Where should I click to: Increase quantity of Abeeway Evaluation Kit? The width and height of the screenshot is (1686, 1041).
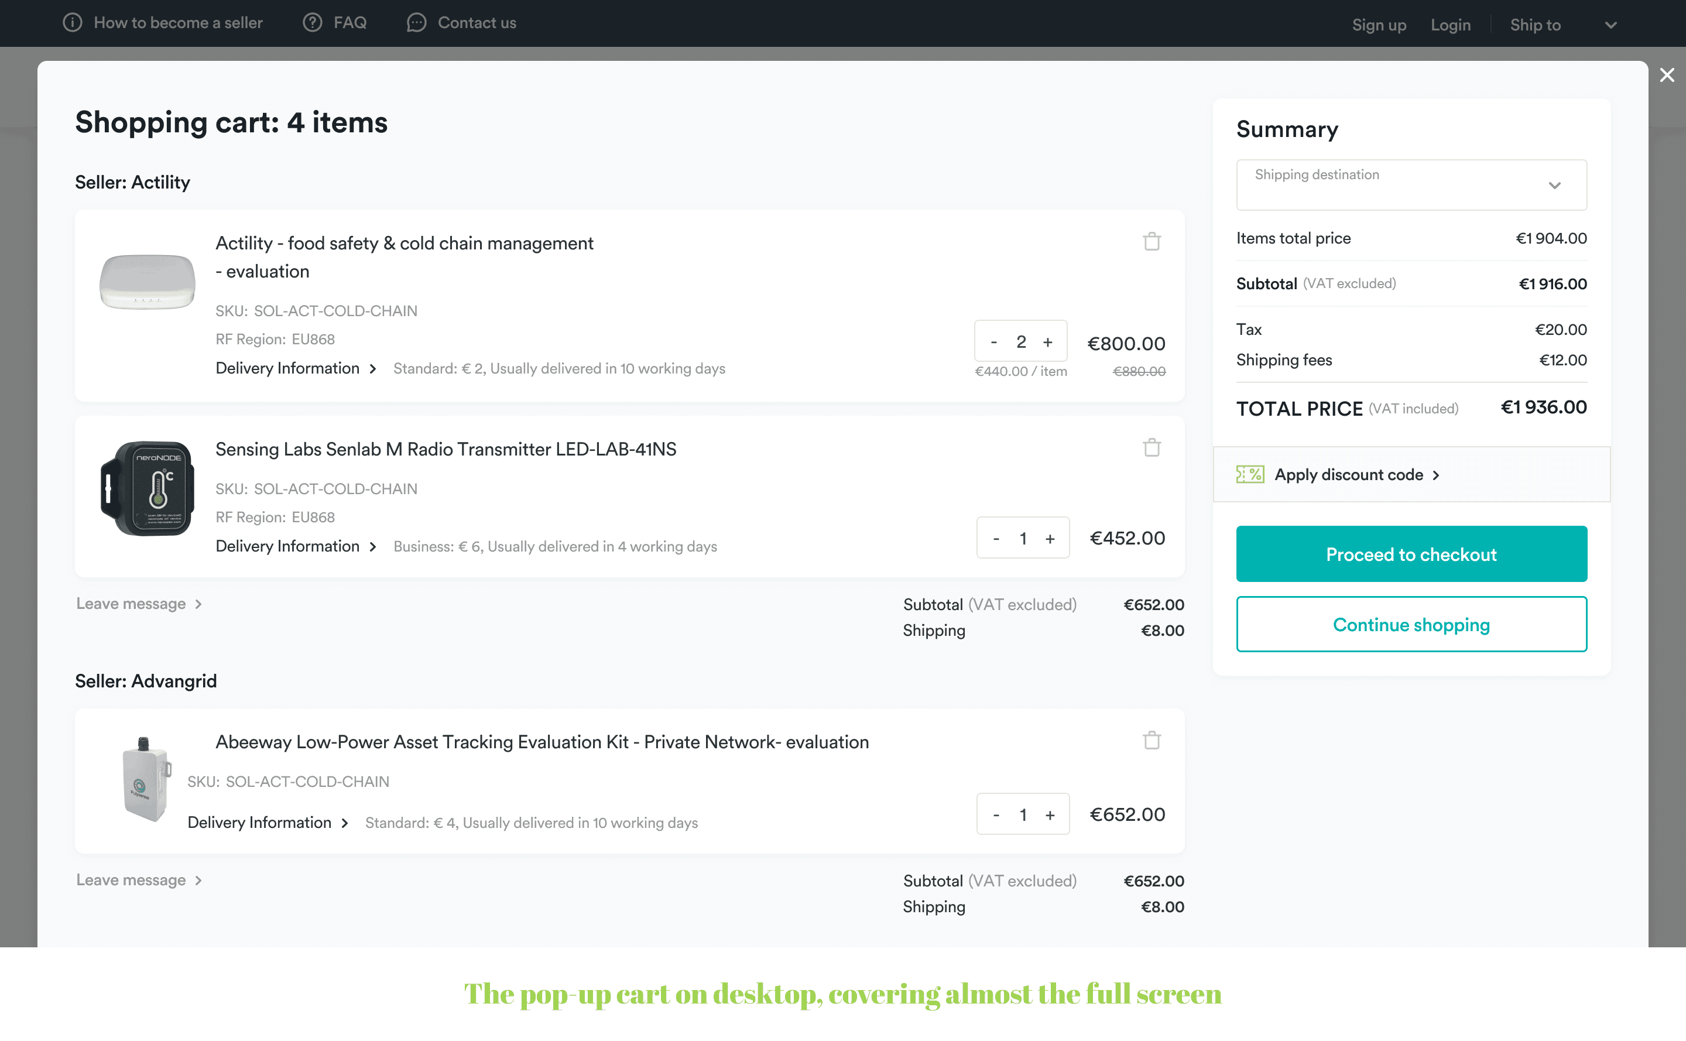coord(1050,815)
